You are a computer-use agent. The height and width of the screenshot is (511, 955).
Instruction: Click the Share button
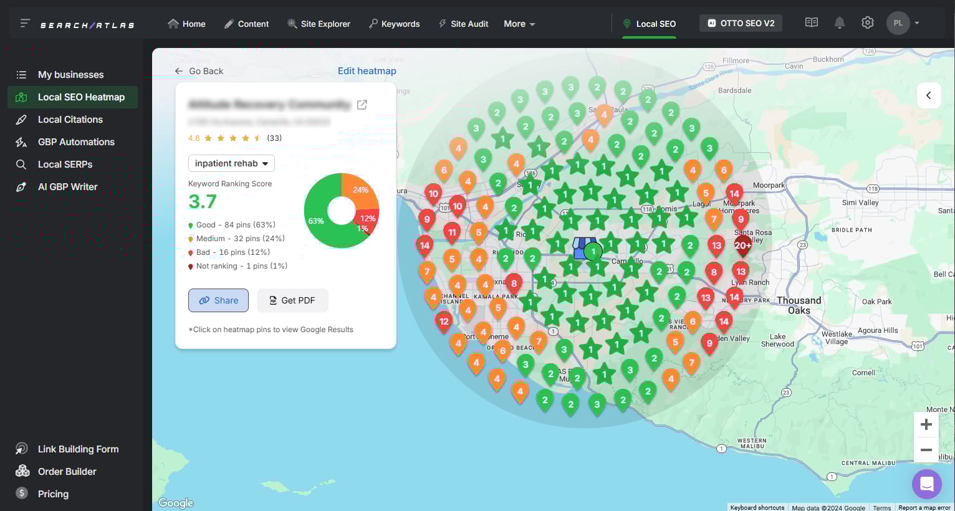[218, 300]
